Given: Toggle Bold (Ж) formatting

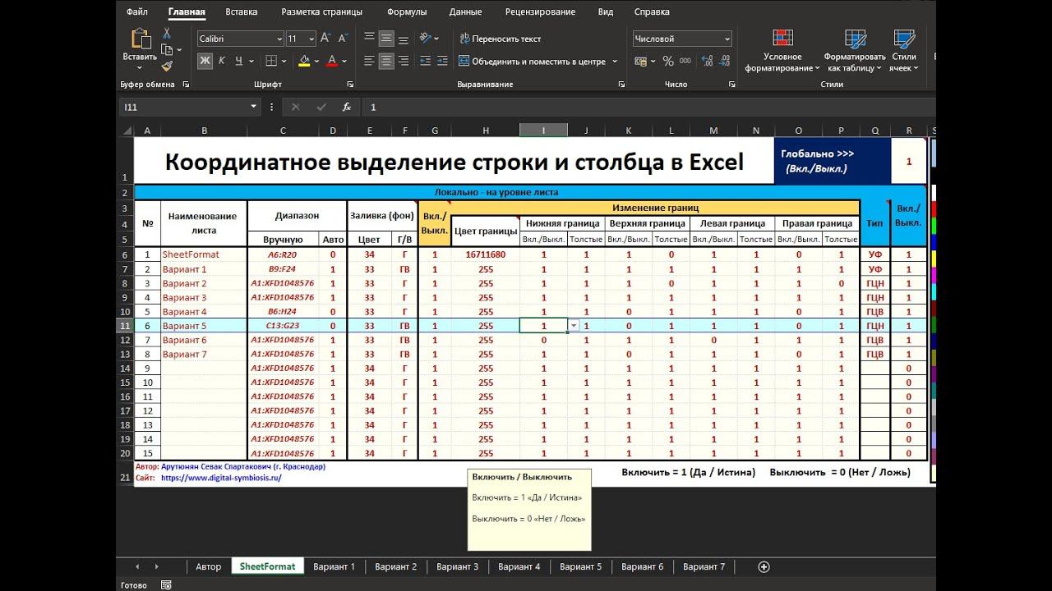Looking at the screenshot, I should click(x=205, y=61).
